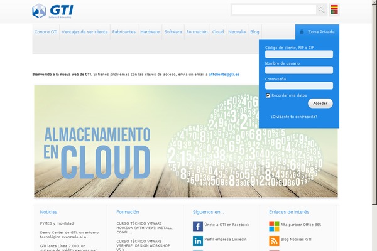Go to the Hardware menu
The image size is (377, 251).
pos(150,32)
